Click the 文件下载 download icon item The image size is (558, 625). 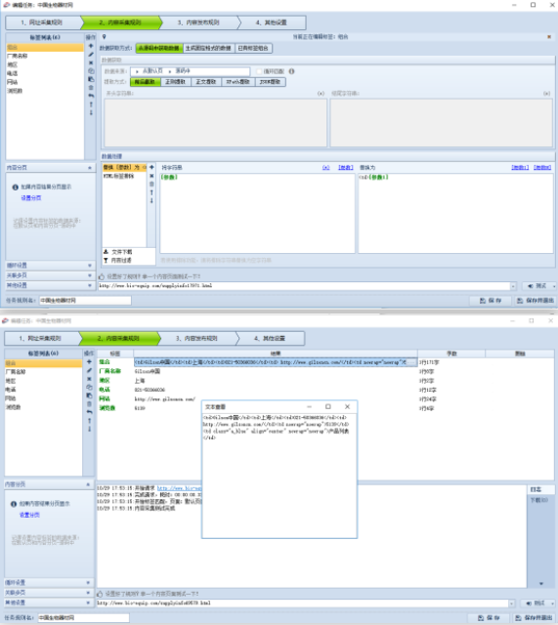(118, 252)
